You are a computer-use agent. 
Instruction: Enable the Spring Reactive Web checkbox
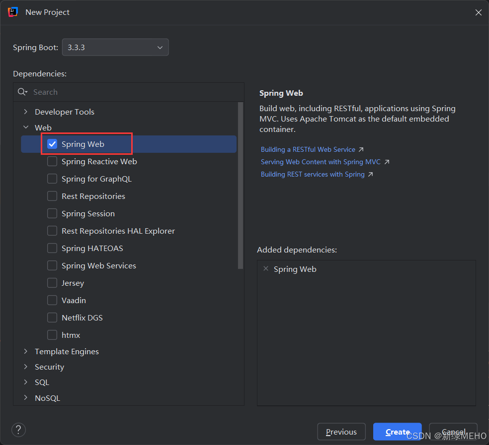[52, 161]
